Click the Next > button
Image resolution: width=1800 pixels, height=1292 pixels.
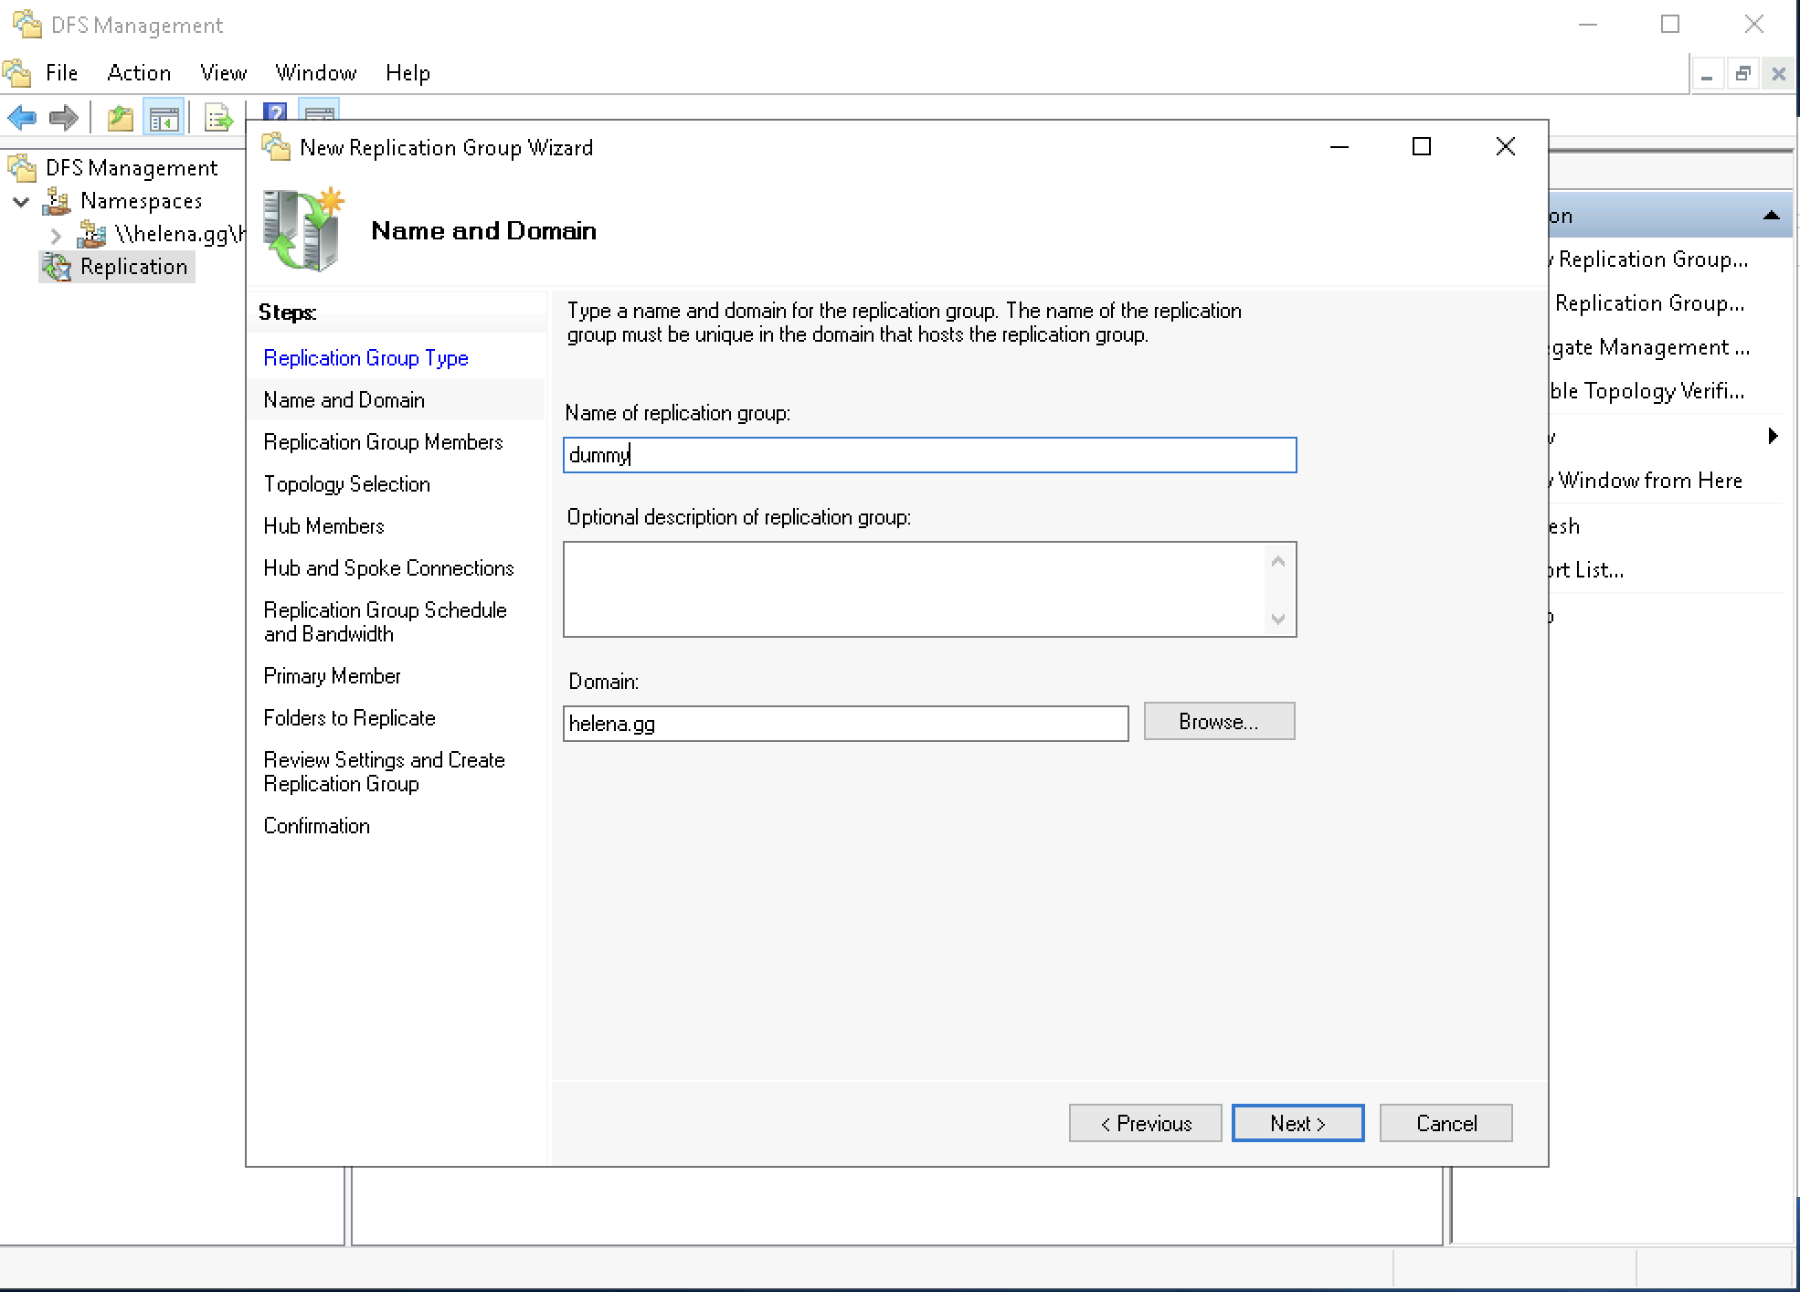(x=1297, y=1123)
